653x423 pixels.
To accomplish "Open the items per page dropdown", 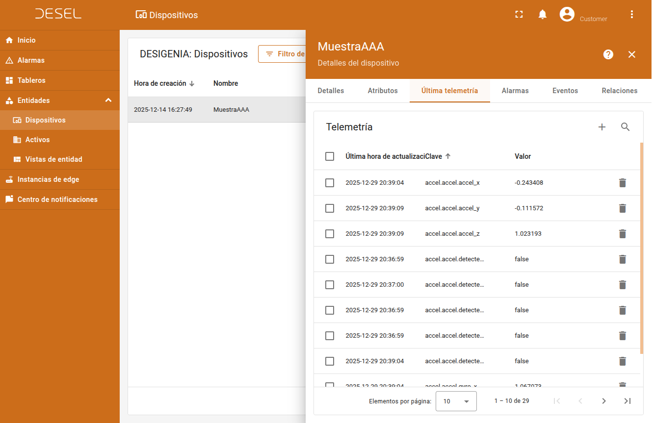I will pos(456,401).
